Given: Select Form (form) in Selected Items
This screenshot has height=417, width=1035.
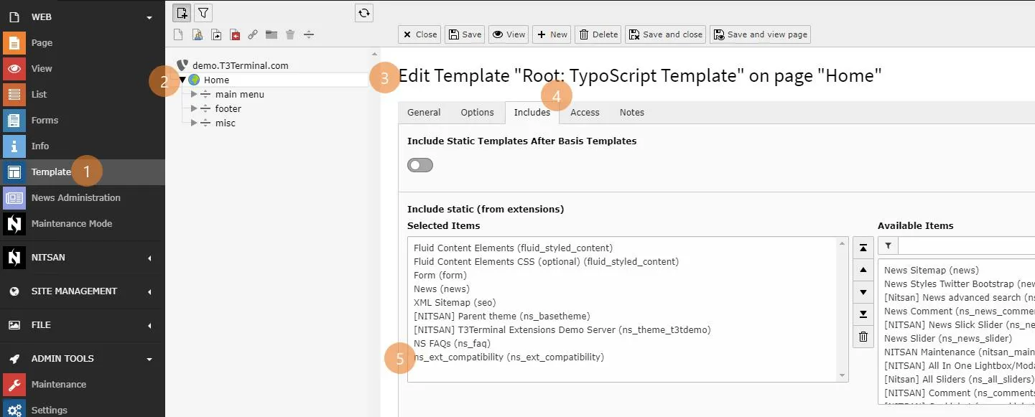Looking at the screenshot, I should (x=440, y=275).
